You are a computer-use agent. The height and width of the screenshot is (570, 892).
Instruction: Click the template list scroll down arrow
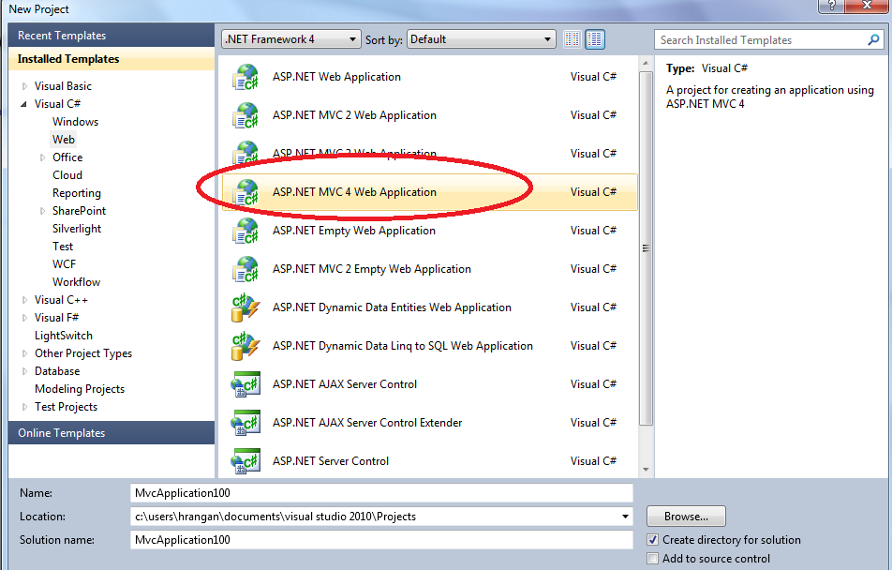pyautogui.click(x=646, y=470)
